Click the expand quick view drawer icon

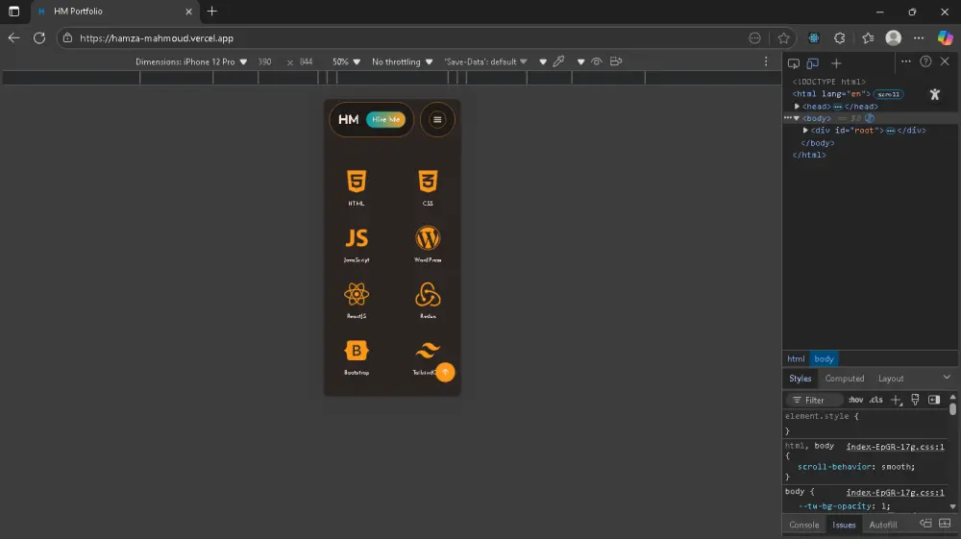[x=945, y=523]
